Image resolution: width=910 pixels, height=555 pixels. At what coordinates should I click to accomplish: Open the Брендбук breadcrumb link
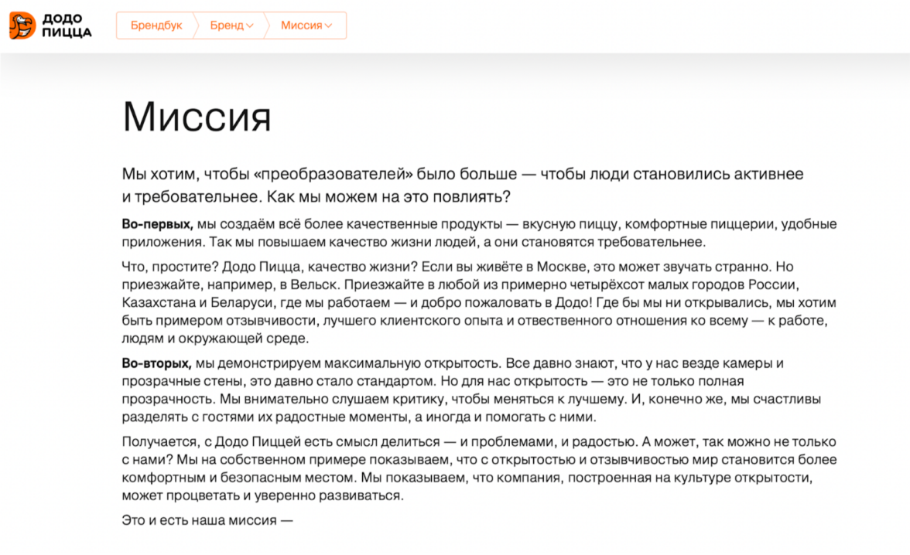(156, 26)
